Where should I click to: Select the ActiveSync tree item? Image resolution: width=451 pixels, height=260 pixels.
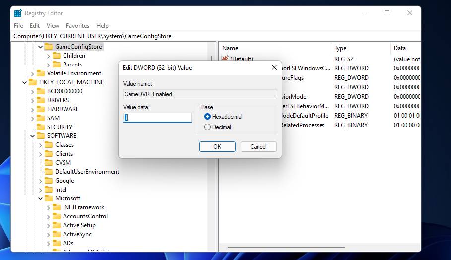(x=77, y=234)
